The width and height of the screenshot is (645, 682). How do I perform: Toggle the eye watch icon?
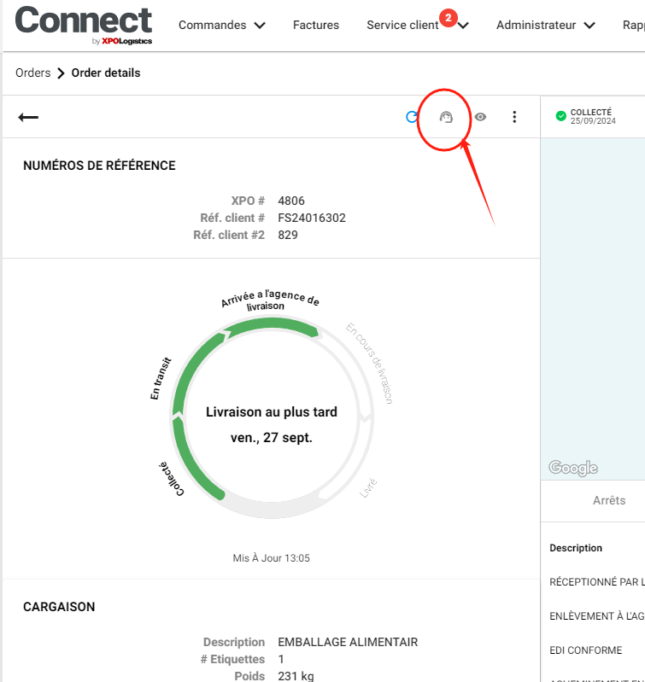click(x=480, y=117)
